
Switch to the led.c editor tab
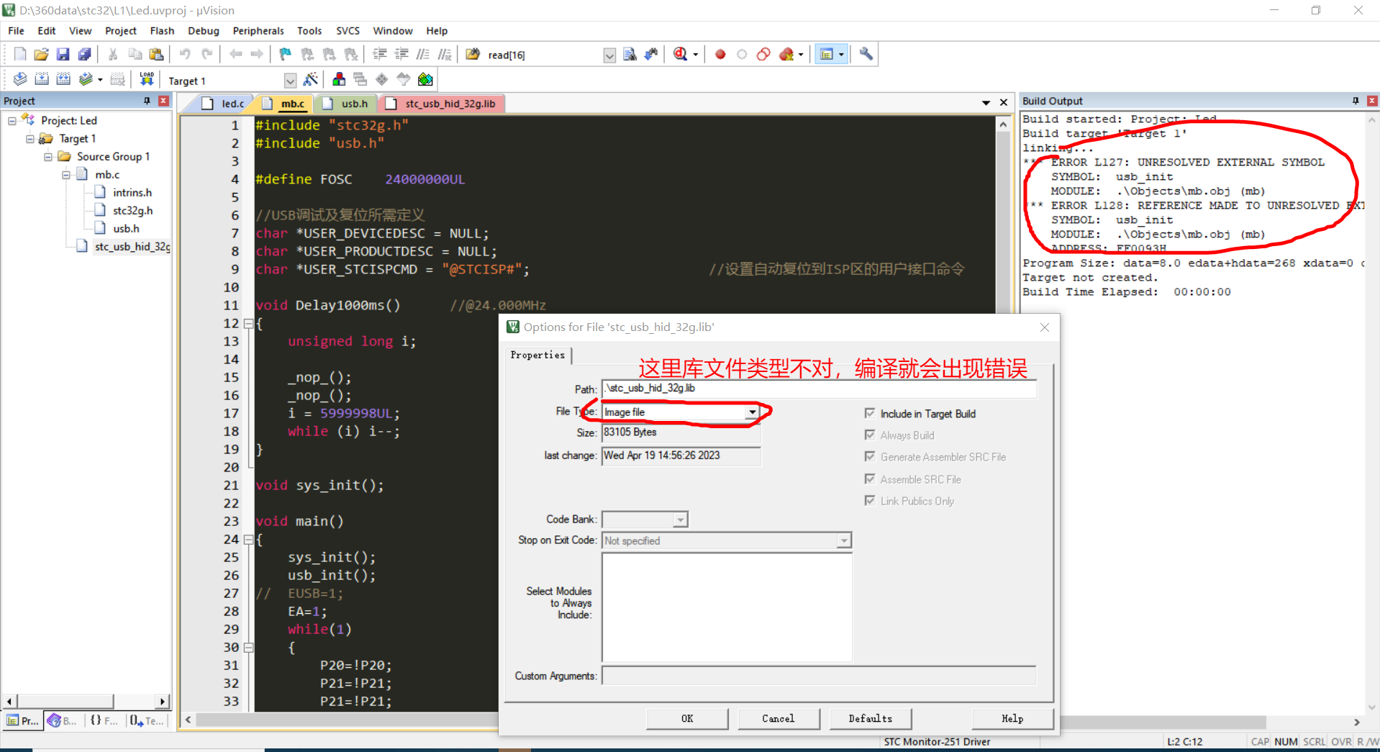point(224,104)
